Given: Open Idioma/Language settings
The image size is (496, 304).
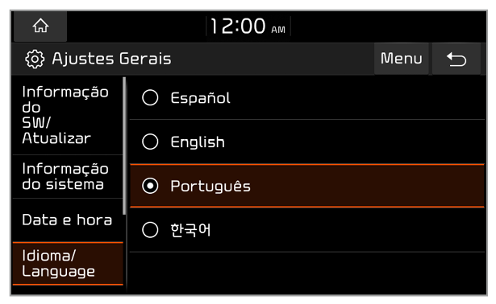Looking at the screenshot, I should 68,264.
